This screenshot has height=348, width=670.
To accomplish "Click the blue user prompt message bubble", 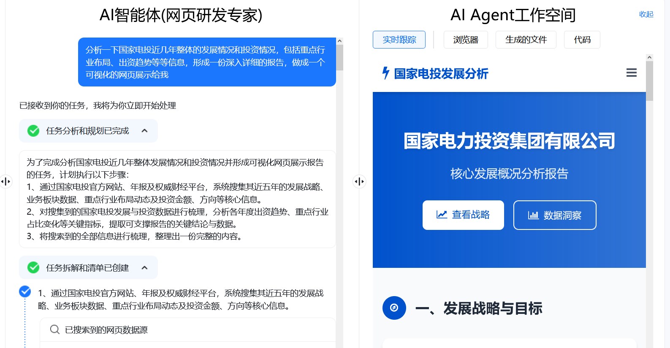I will (207, 62).
